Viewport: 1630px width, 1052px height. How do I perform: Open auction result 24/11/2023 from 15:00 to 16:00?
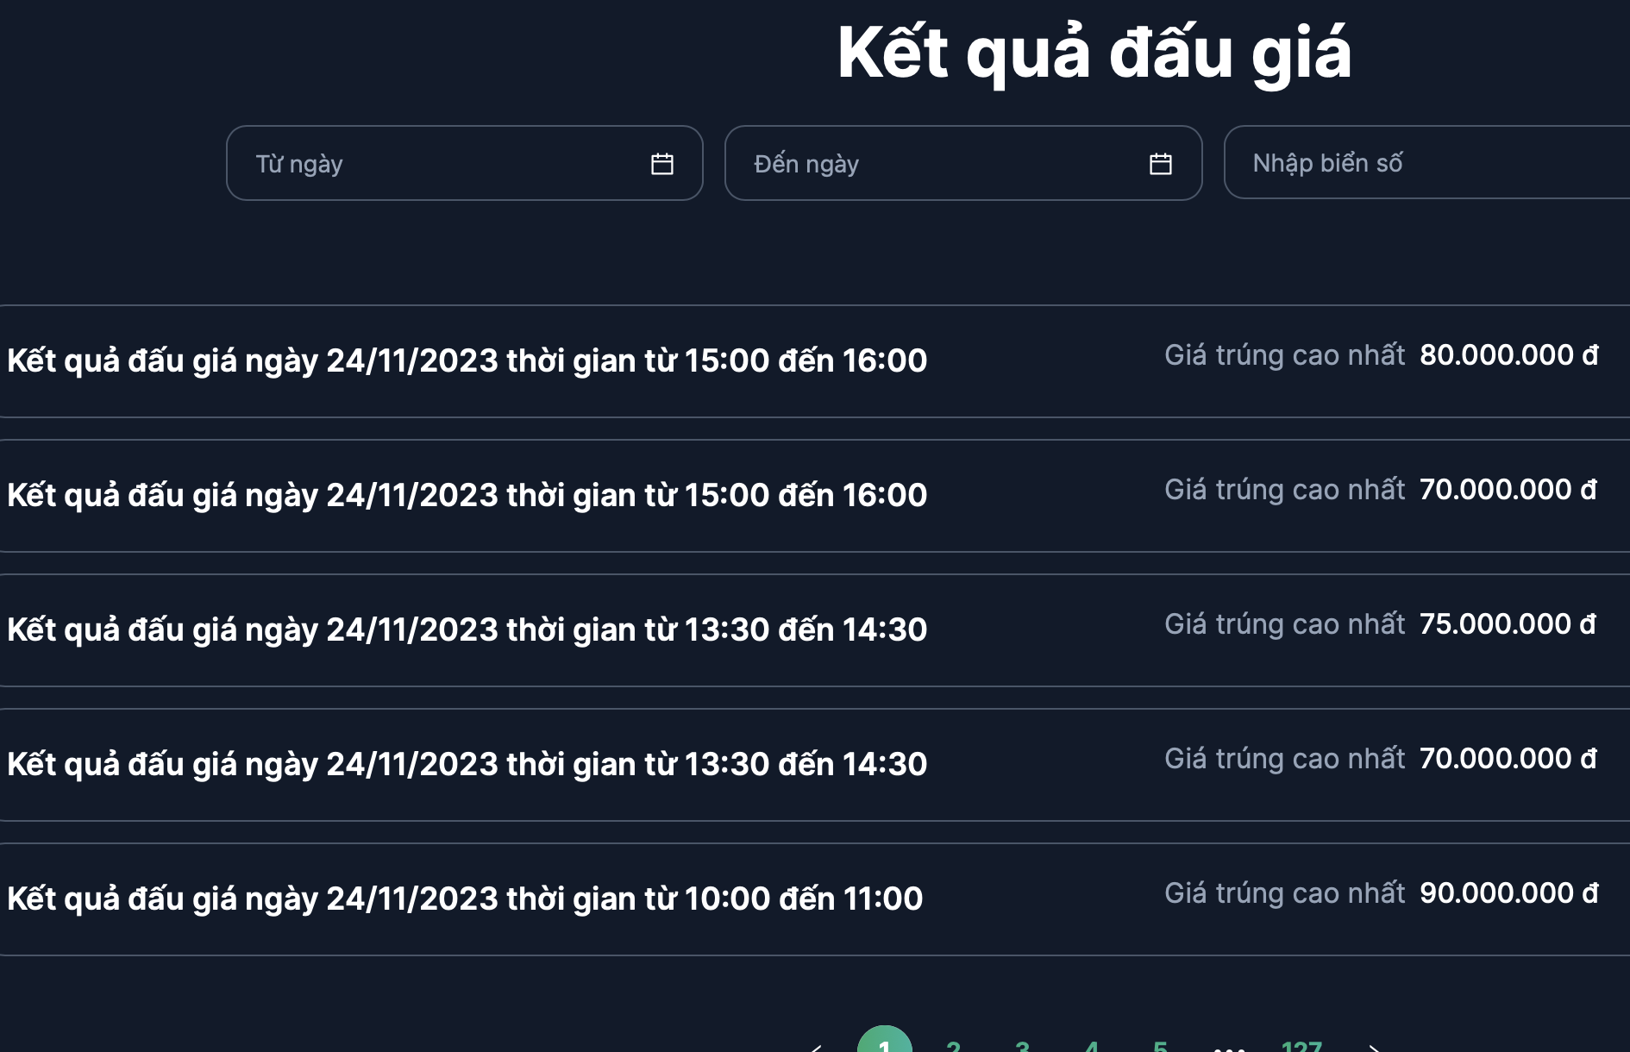[x=466, y=360]
